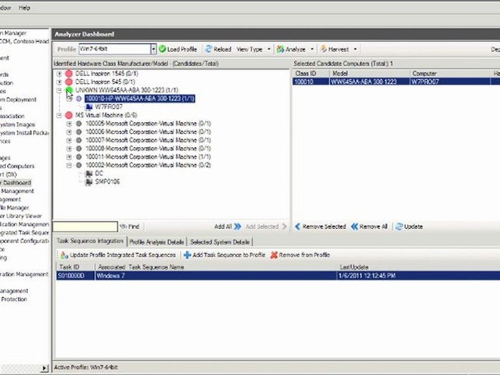Click the Computer column header

pos(450,73)
